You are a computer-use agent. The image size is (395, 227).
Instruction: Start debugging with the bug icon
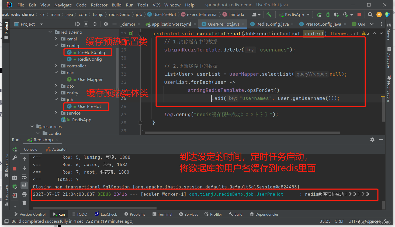click(328, 15)
